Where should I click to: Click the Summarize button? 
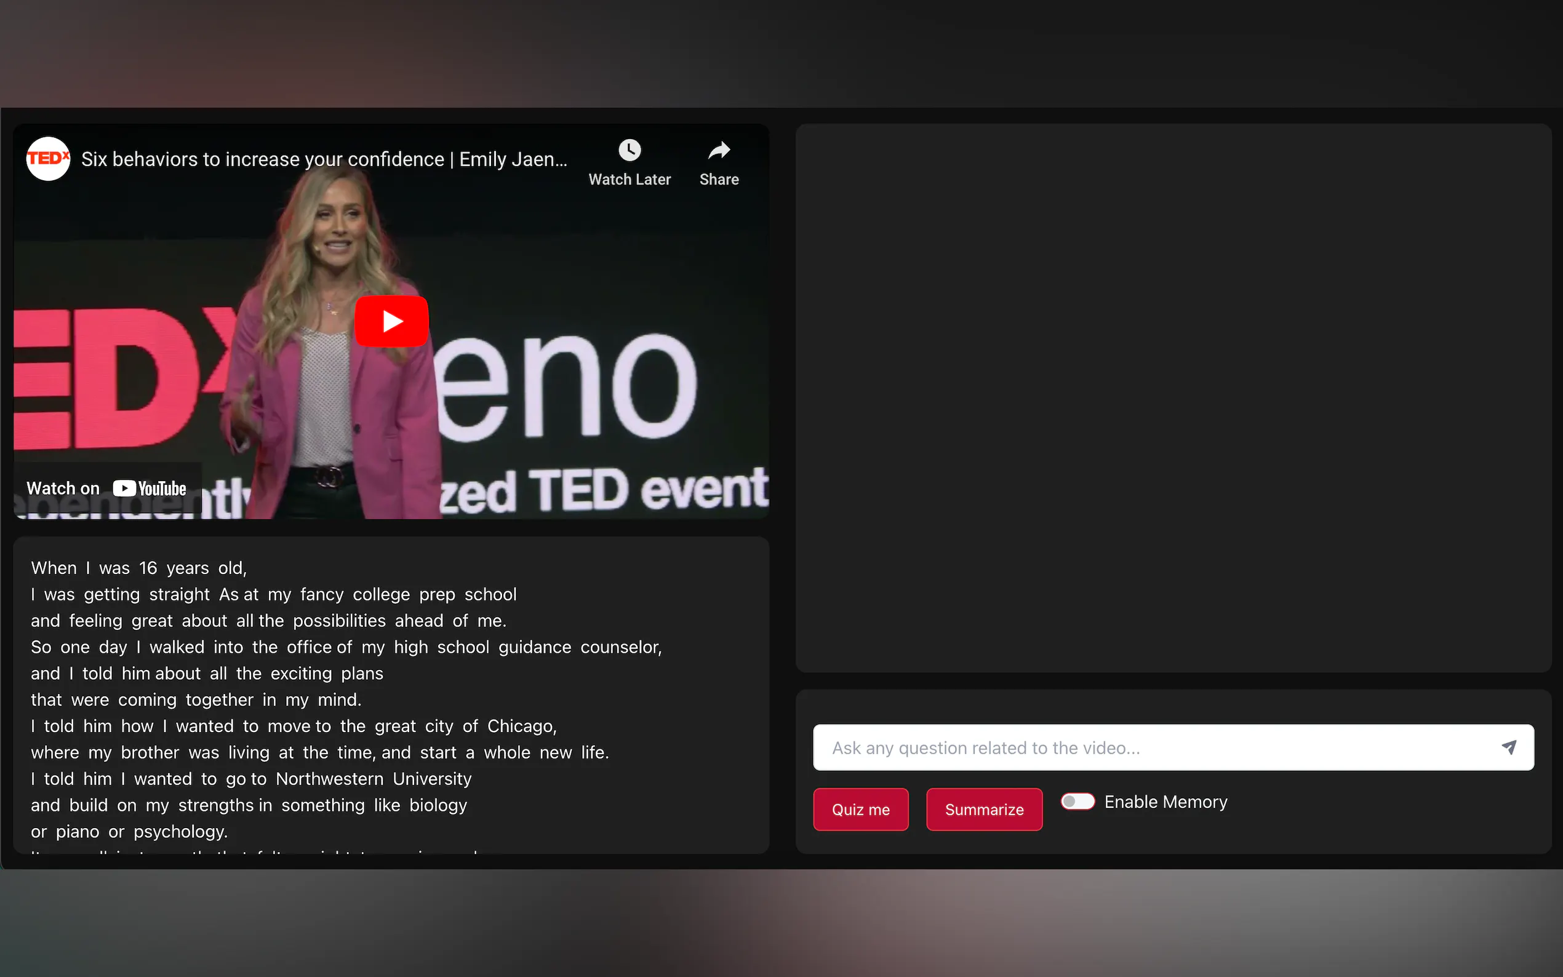point(983,810)
